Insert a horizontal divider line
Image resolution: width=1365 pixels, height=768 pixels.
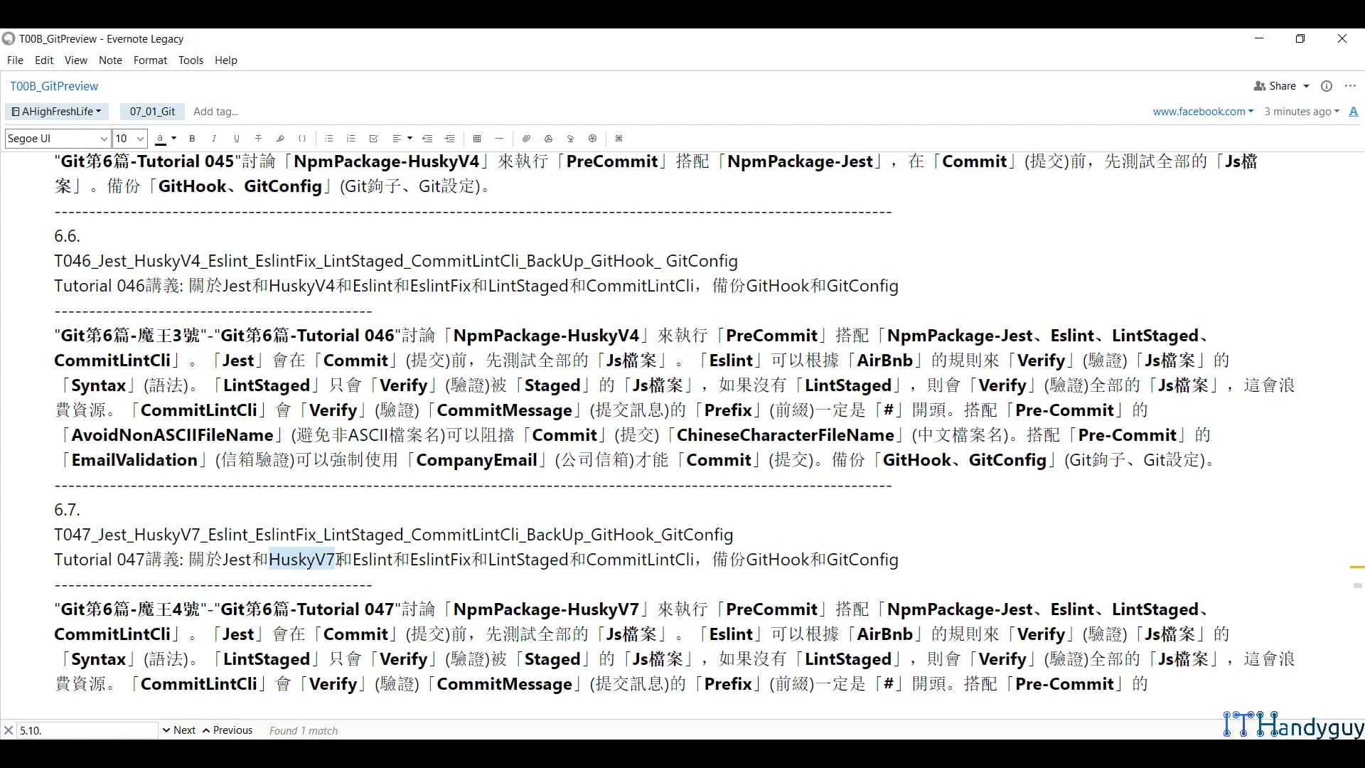point(499,139)
